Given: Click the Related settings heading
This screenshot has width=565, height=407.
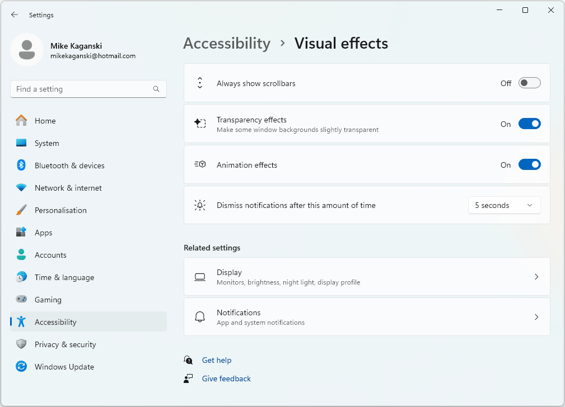Looking at the screenshot, I should 212,248.
